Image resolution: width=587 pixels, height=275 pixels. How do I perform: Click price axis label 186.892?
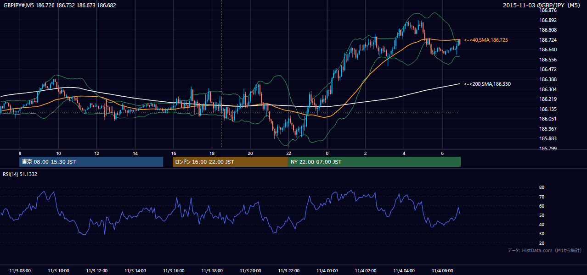(x=547, y=20)
